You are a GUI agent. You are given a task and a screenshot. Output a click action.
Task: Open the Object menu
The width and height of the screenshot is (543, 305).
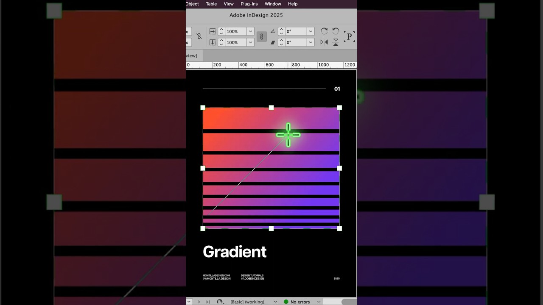(x=192, y=4)
